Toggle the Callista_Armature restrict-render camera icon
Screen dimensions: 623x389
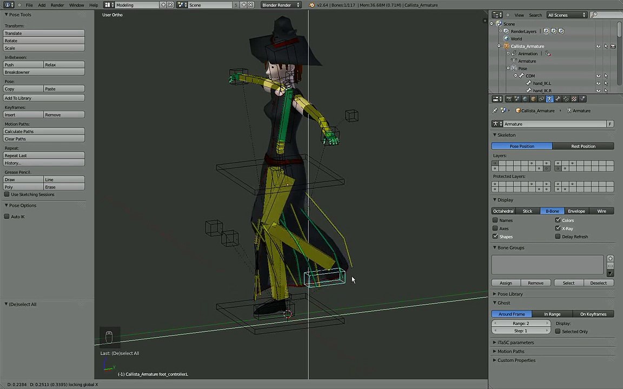[x=613, y=46]
